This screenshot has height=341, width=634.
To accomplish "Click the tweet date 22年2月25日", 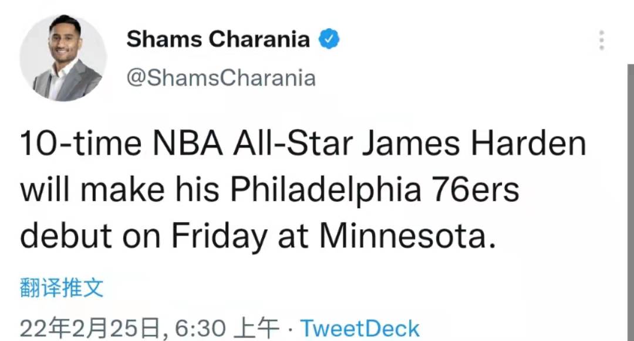I will 90,329.
